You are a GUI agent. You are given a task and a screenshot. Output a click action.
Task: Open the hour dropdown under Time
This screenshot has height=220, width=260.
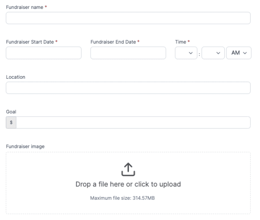tap(186, 53)
